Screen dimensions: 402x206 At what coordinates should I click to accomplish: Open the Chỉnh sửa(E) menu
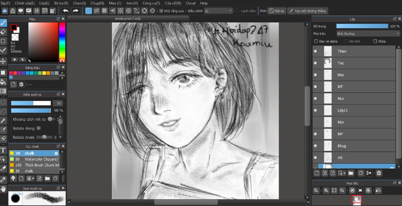(x=25, y=3)
